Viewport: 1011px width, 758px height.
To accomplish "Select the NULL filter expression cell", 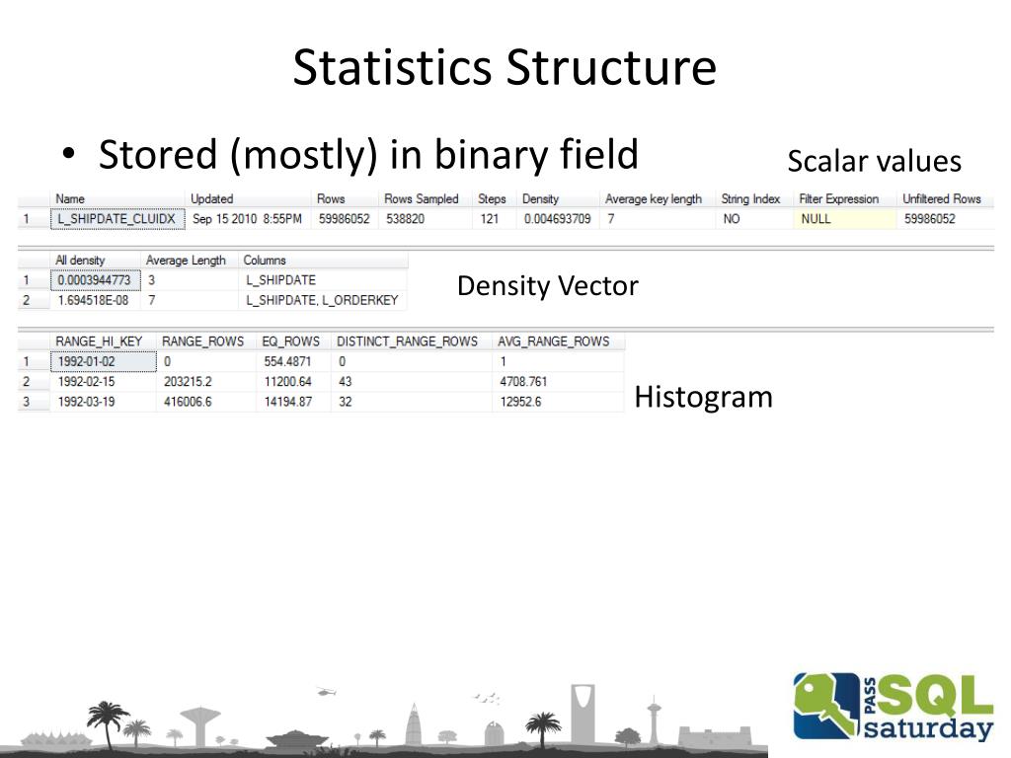I will pos(845,218).
